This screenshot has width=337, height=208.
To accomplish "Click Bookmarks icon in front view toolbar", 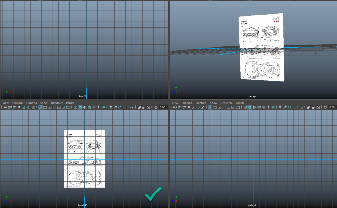I will coord(19,107).
